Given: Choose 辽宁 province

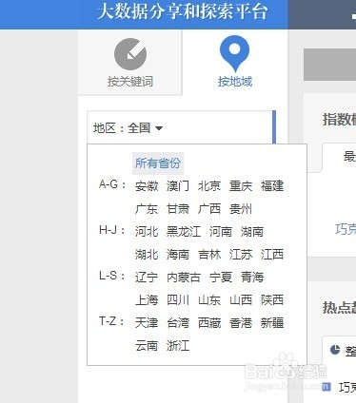Looking at the screenshot, I should pyautogui.click(x=147, y=278).
